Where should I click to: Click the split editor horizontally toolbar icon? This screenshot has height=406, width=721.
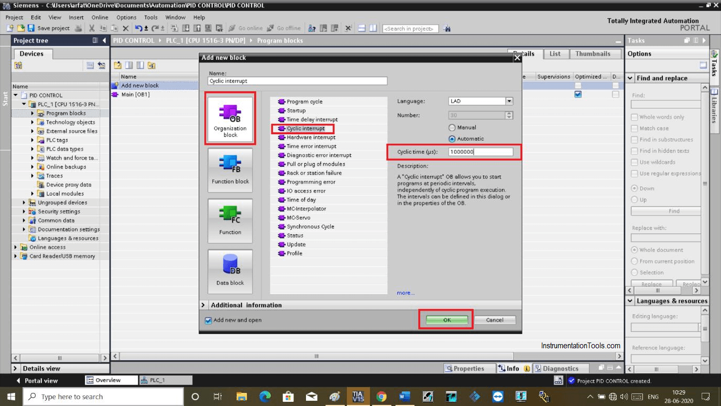[x=362, y=28]
